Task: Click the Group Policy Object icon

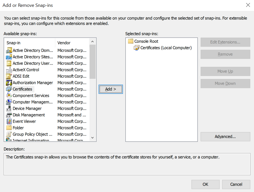Action: pos(9,134)
